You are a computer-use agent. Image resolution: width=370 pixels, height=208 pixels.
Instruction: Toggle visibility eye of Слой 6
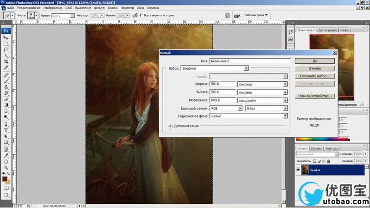298,170
